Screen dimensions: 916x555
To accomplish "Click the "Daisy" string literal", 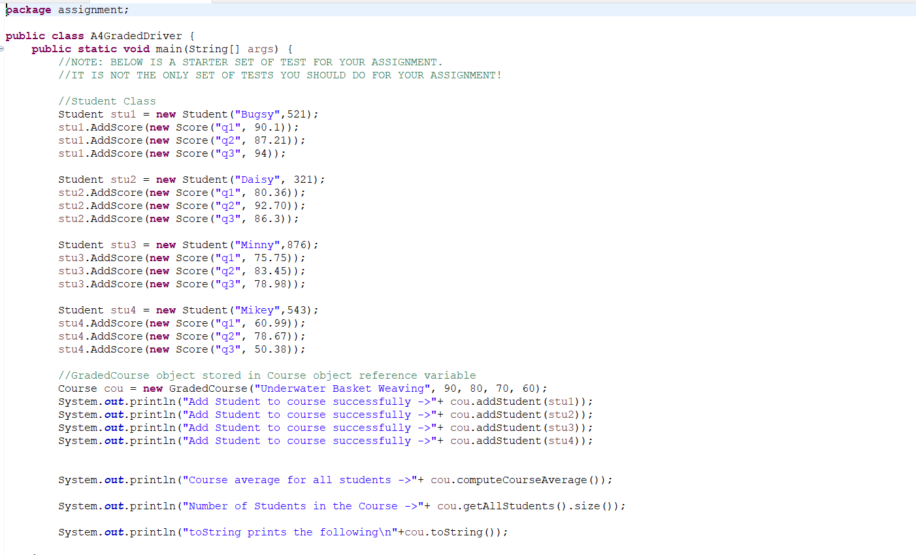I will coord(257,180).
